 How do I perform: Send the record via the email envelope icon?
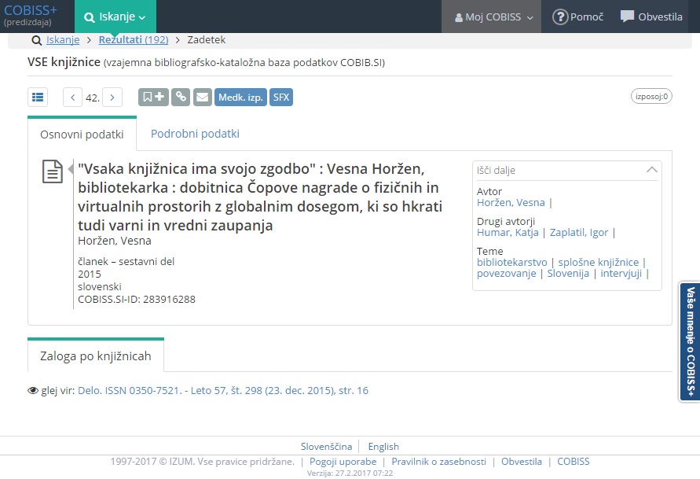click(x=203, y=97)
